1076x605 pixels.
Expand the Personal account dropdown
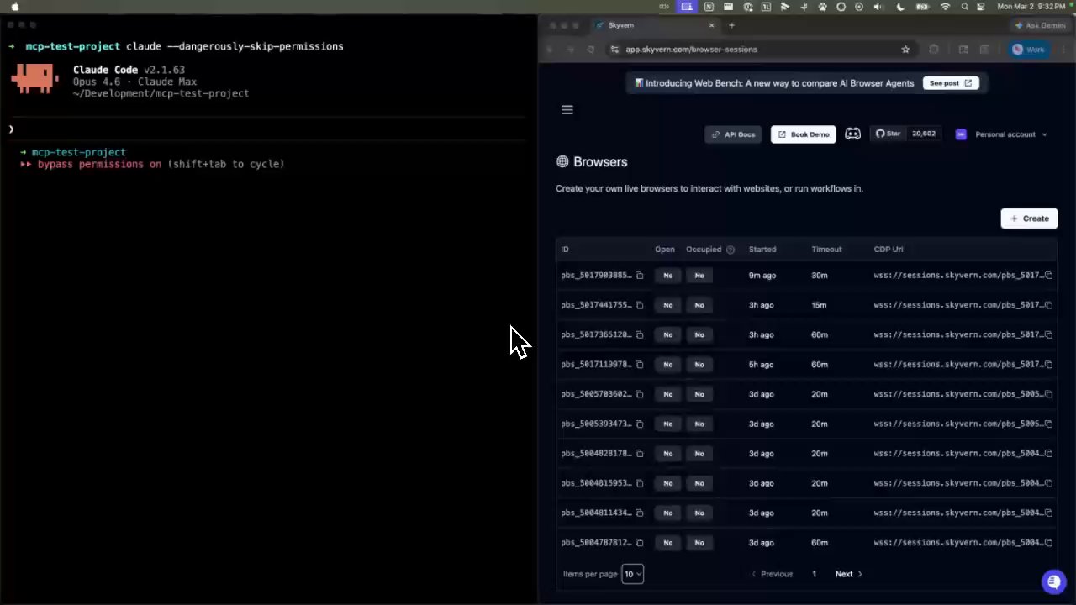point(1001,134)
